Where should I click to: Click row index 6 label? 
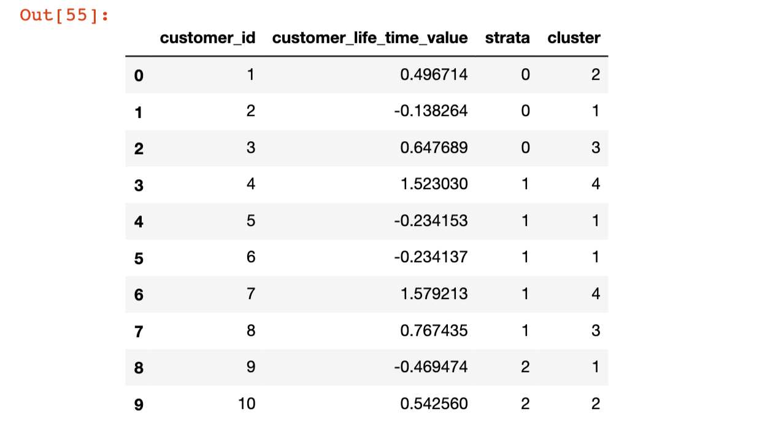coord(139,295)
